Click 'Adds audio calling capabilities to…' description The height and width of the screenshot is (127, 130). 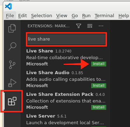[66, 79]
